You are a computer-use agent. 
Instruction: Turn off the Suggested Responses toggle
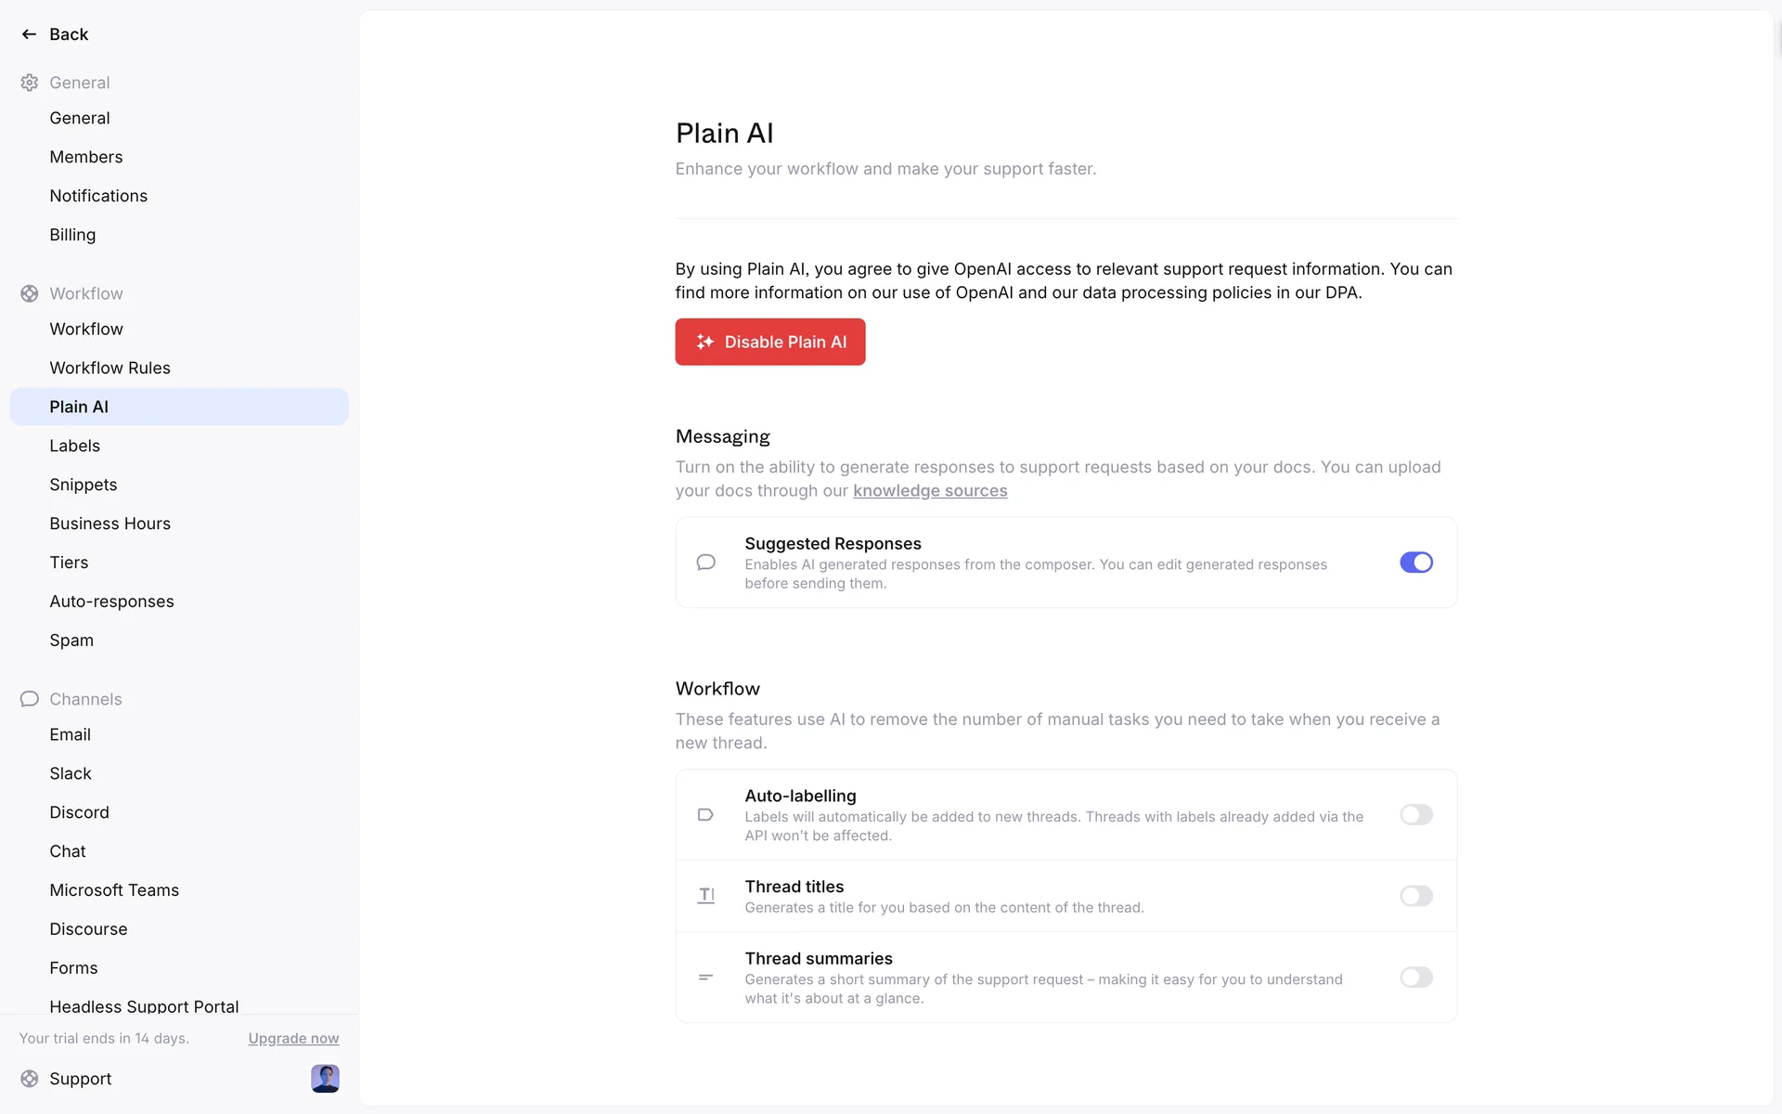[1416, 563]
